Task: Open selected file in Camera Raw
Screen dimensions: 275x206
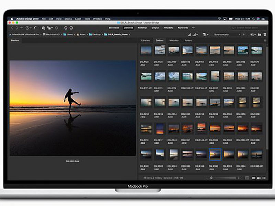Action: tap(57, 28)
